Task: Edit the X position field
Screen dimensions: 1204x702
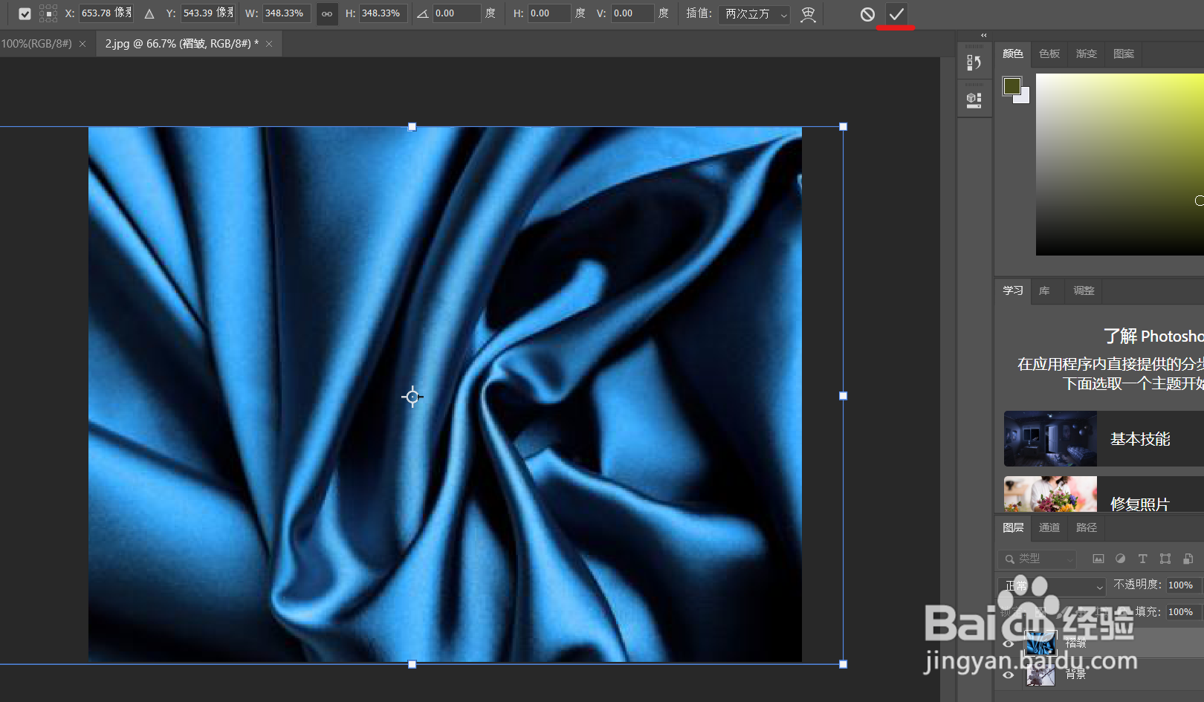Action: point(106,13)
